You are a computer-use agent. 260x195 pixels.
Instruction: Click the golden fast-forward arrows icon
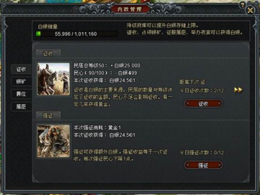tap(238, 90)
